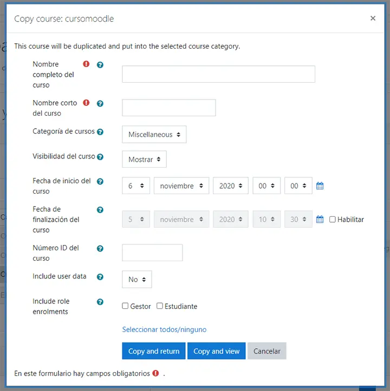Tick the Estudiante role checkbox
The image size is (390, 391).
(160, 306)
